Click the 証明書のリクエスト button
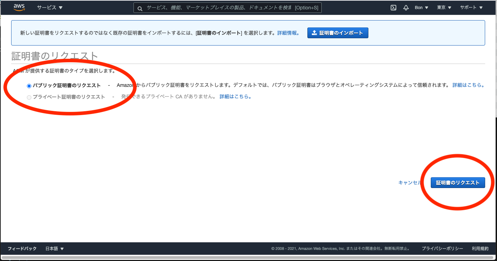Viewport: 497px width, 261px height. [x=458, y=182]
